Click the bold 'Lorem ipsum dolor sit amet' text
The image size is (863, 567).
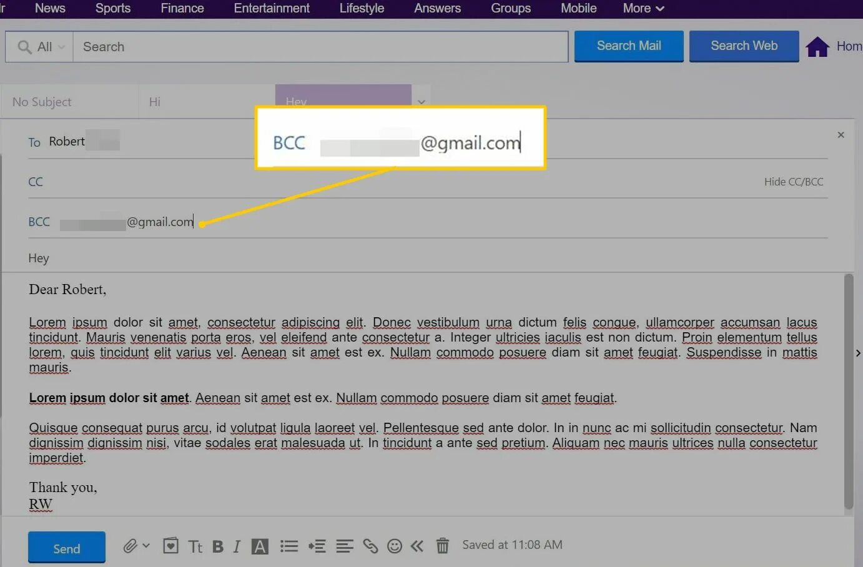coord(109,398)
